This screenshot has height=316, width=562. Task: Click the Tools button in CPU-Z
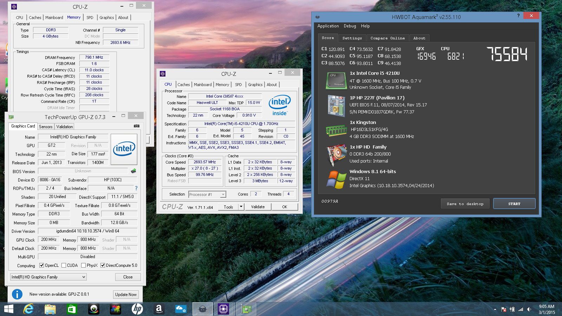click(228, 207)
